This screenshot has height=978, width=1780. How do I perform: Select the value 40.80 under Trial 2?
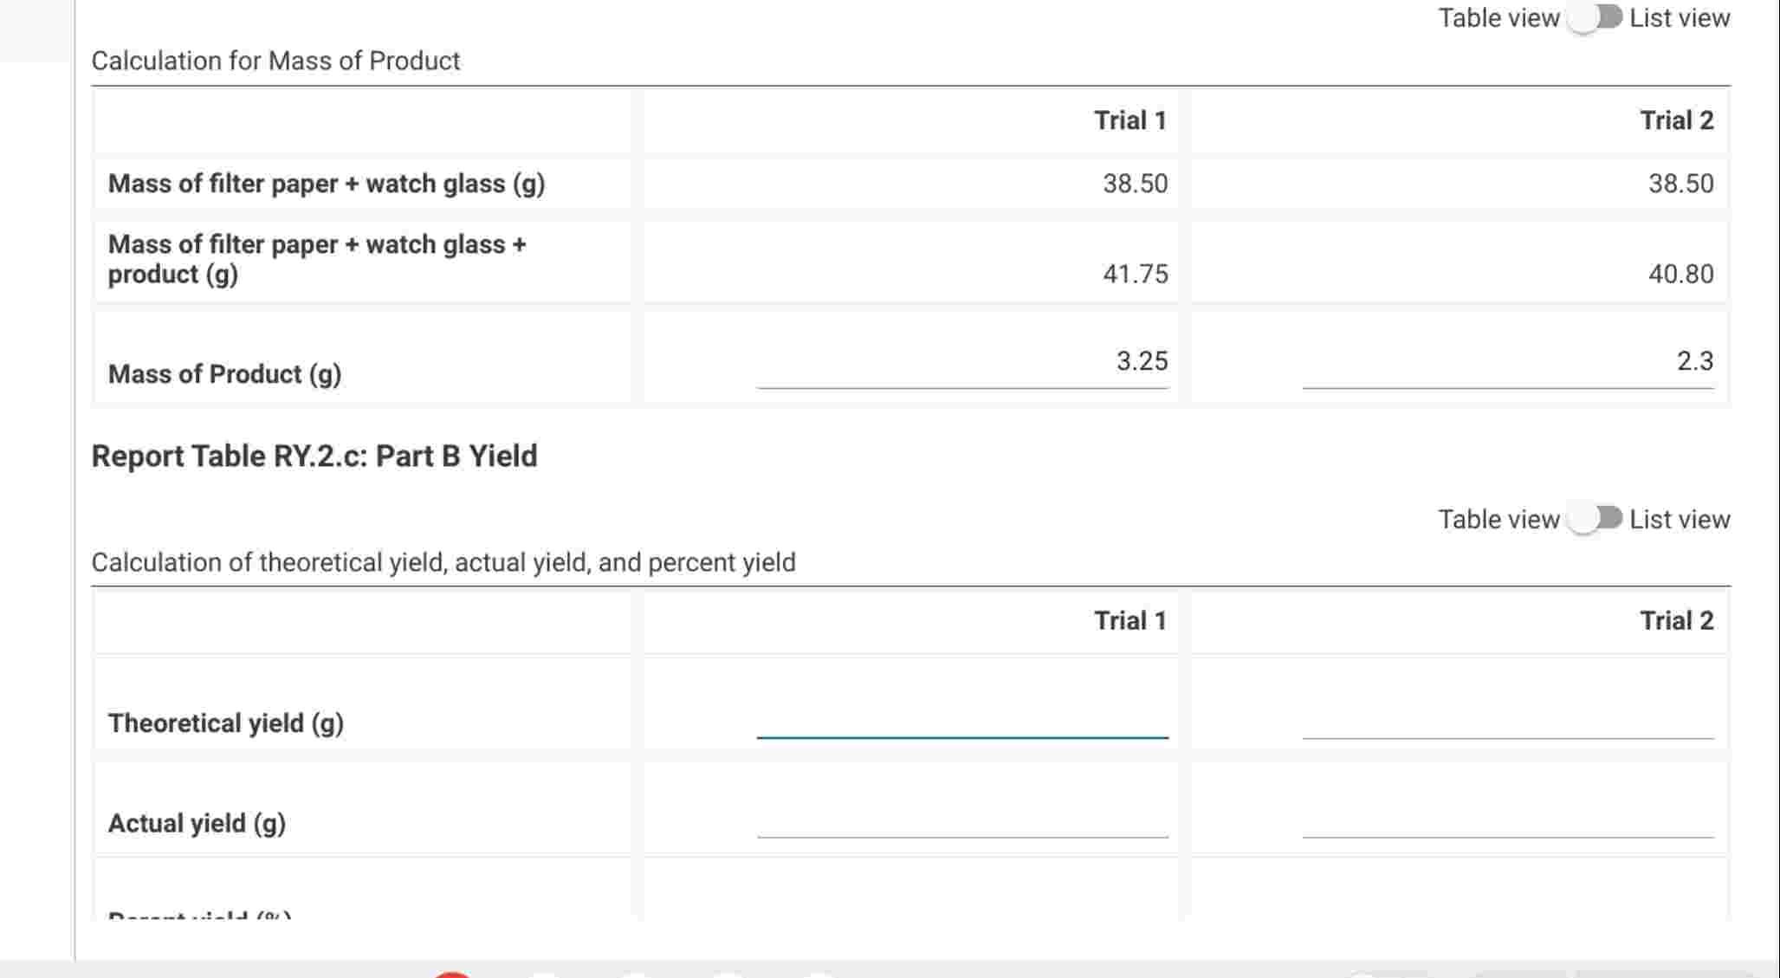pyautogui.click(x=1681, y=274)
